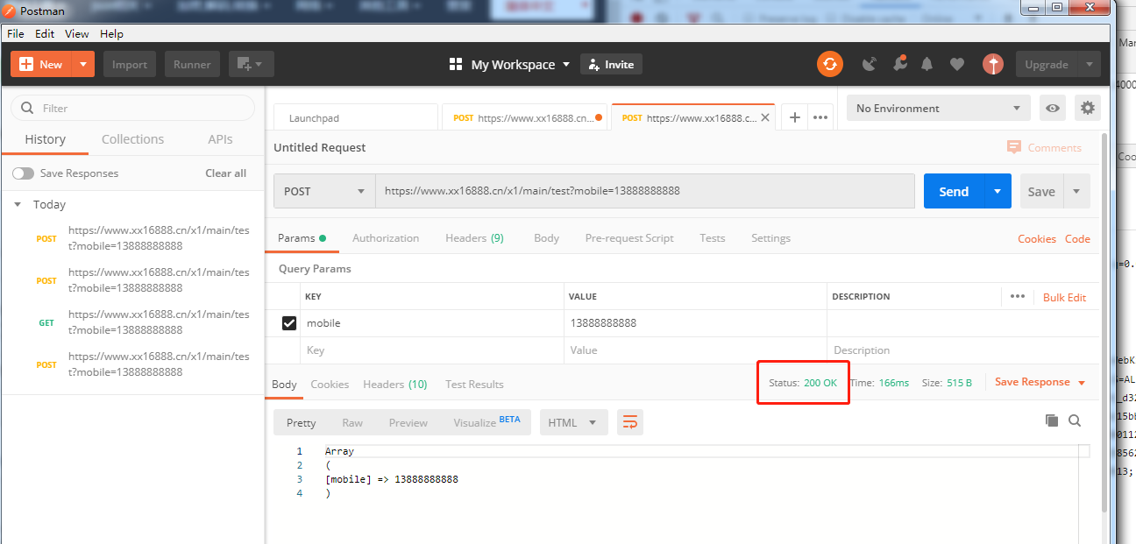Open the Pre-request Script tab
Viewport: 1136px width, 544px height.
coord(629,238)
